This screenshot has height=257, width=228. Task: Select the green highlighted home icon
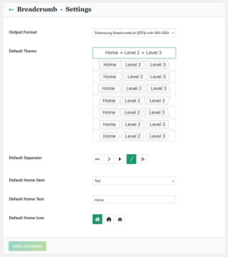(97, 219)
